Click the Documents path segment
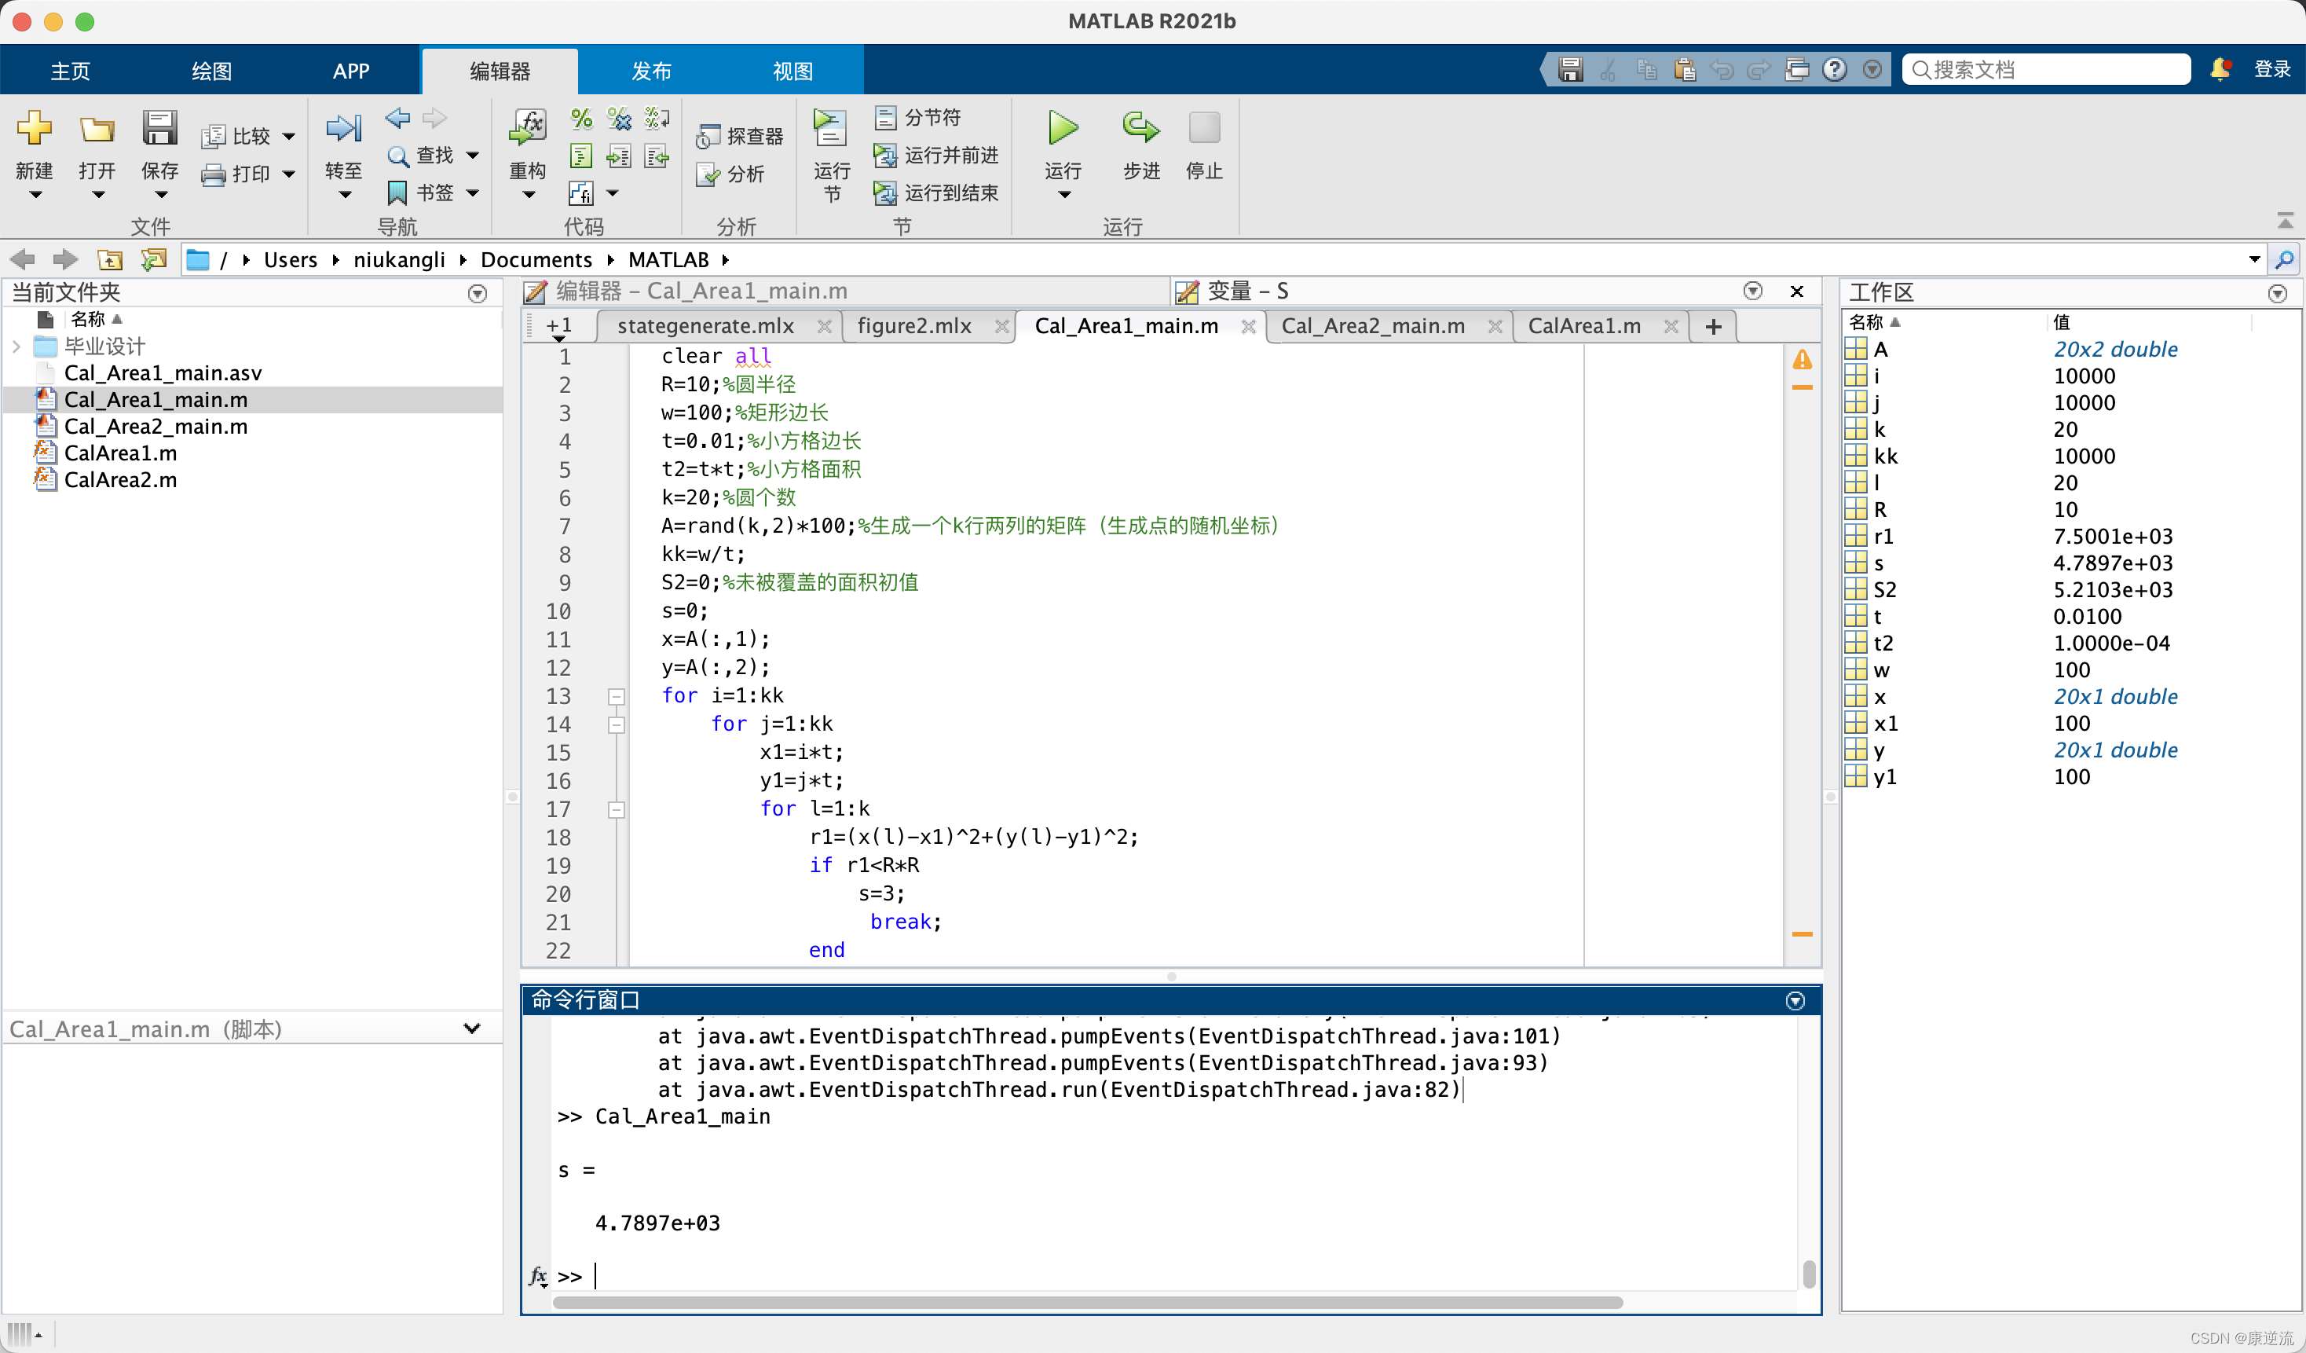The width and height of the screenshot is (2306, 1353). pyautogui.click(x=536, y=260)
